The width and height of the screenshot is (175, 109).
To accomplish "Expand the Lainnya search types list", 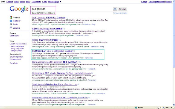I will (11, 28).
